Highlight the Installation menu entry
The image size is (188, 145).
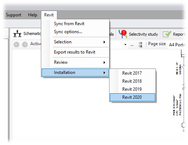point(75,72)
